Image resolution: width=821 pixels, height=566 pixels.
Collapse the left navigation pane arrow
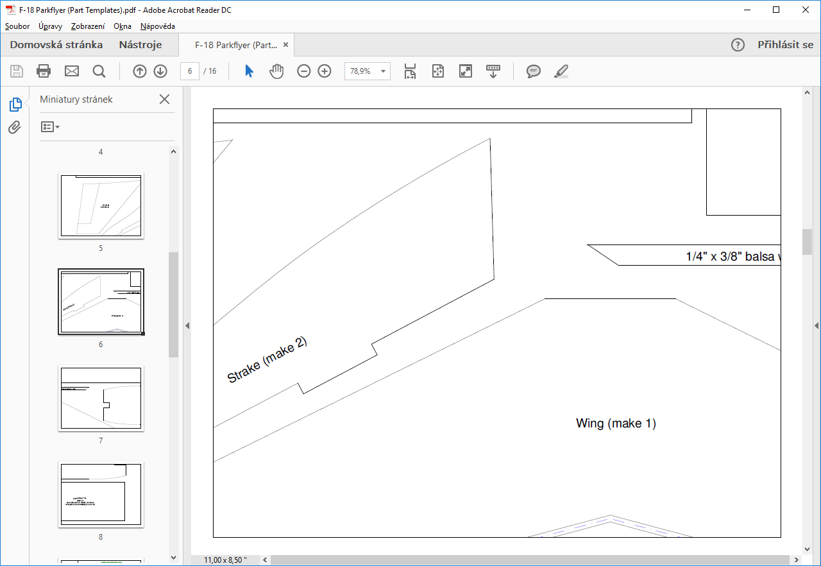(x=187, y=326)
